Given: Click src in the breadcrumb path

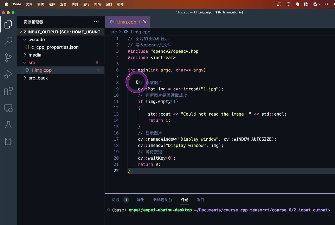Looking at the screenshot, I should tap(113, 32).
